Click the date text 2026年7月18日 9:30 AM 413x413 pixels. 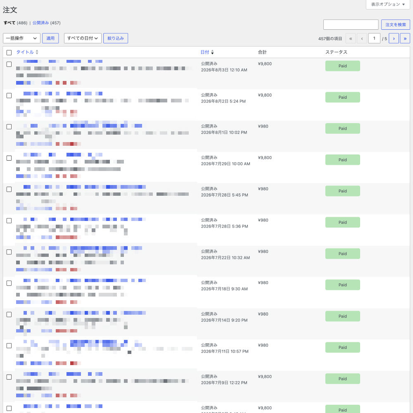224,289
